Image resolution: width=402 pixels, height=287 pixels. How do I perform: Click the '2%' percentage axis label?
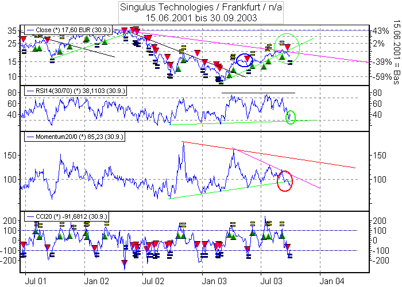point(378,44)
